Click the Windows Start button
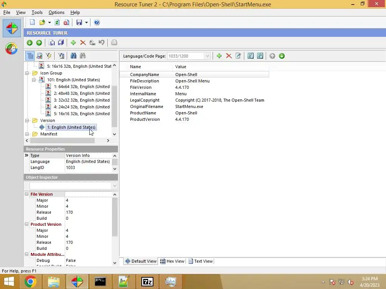 [x=9, y=281]
